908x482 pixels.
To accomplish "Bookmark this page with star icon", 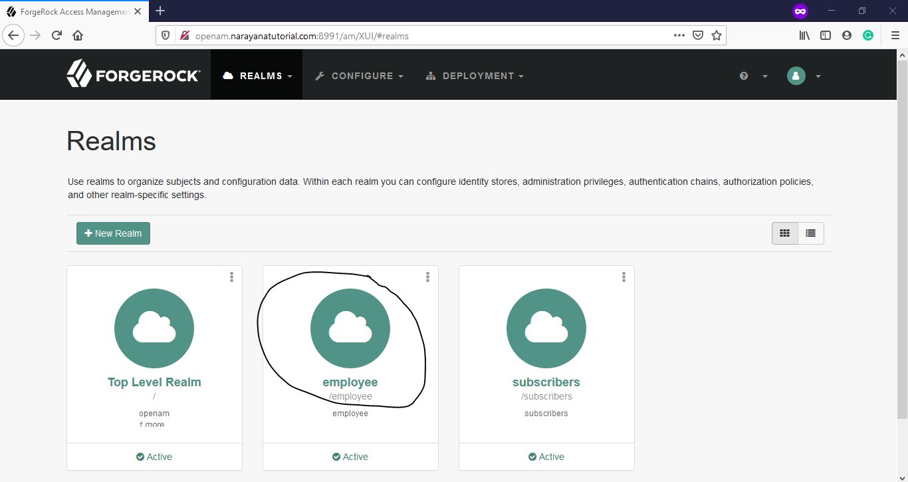I will tap(716, 36).
